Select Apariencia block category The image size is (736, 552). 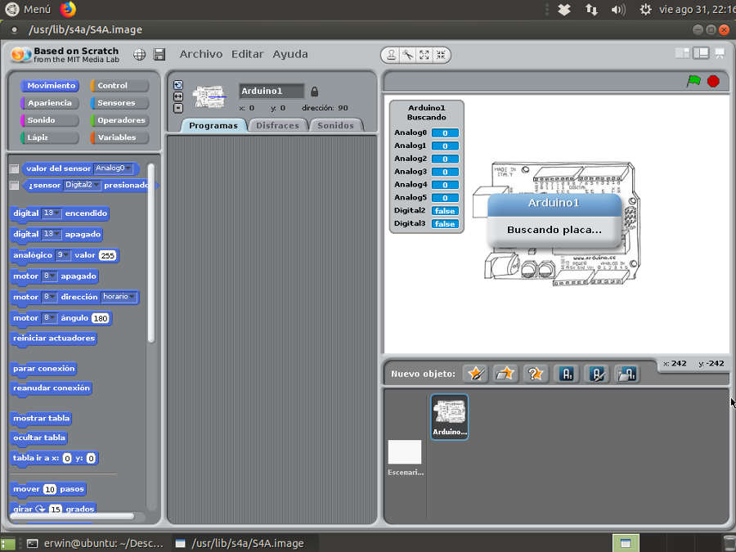50,103
